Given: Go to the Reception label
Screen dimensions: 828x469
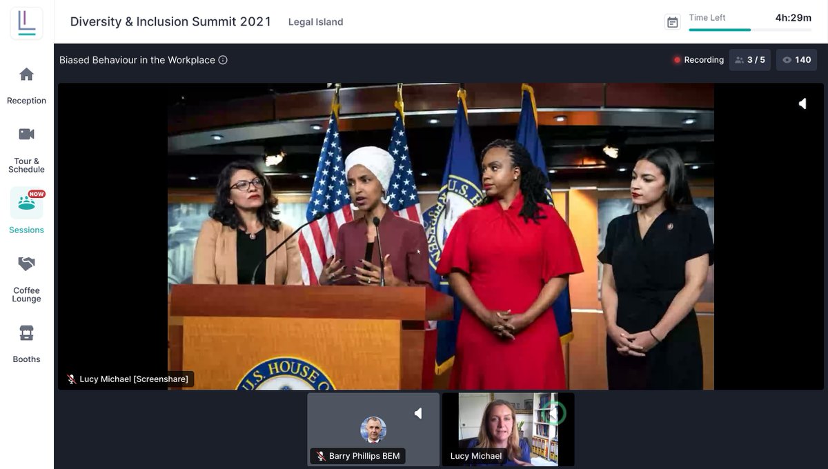Looking at the screenshot, I should pos(26,101).
